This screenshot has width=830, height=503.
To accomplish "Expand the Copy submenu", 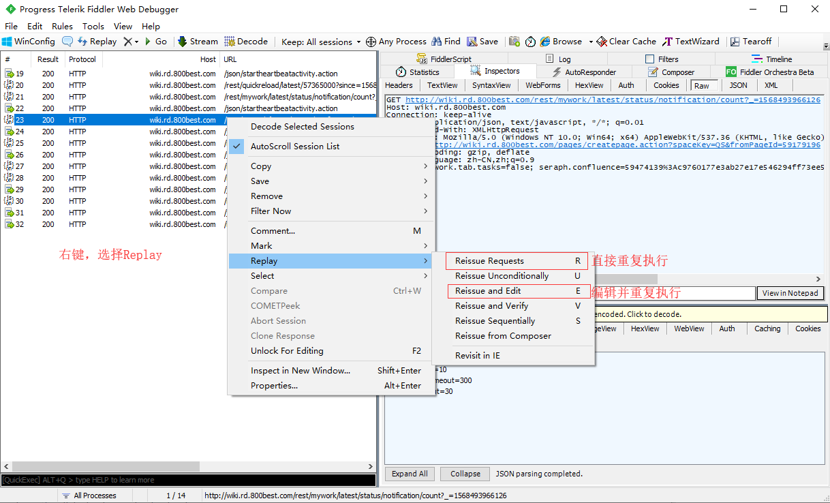I will (330, 166).
